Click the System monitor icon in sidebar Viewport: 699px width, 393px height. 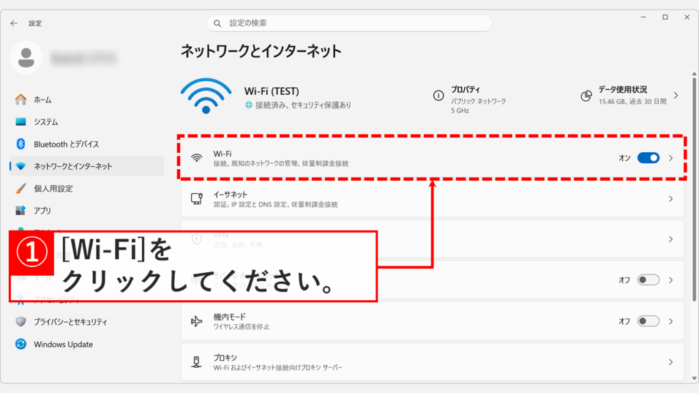tap(20, 121)
